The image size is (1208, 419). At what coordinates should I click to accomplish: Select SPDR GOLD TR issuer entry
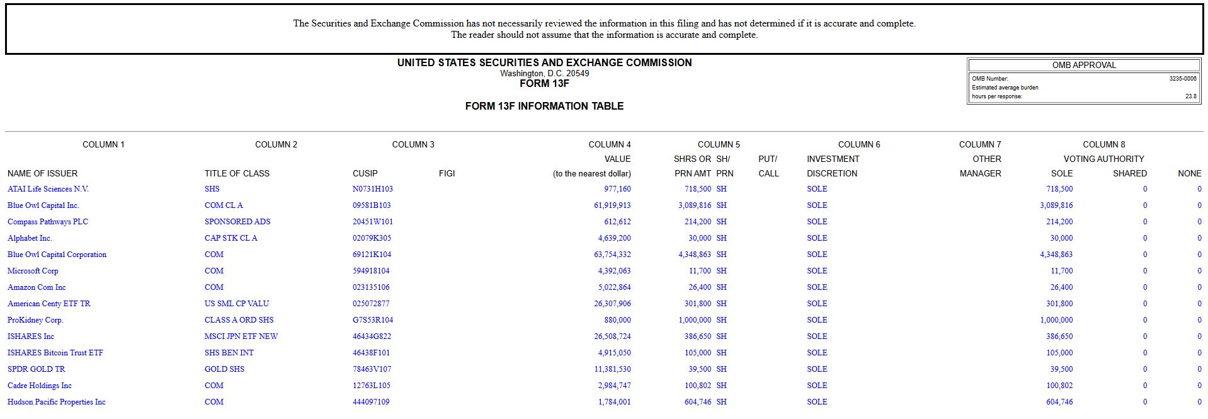[36, 369]
